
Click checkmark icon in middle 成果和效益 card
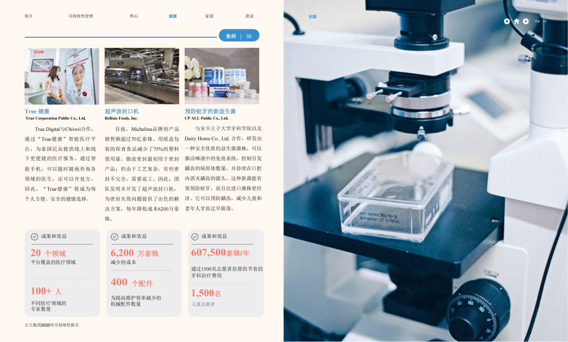[x=114, y=237]
